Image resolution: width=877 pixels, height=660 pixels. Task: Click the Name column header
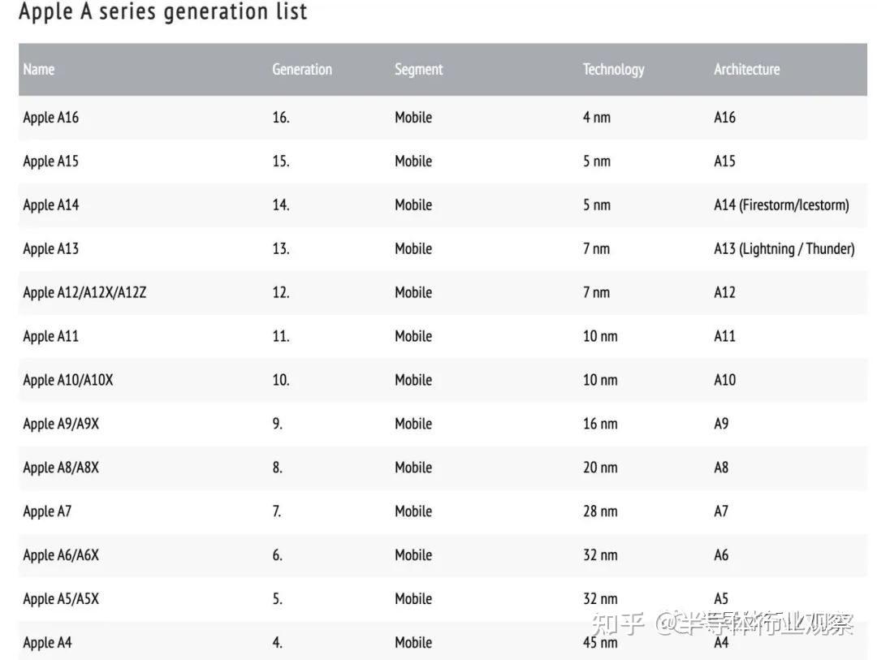[39, 69]
